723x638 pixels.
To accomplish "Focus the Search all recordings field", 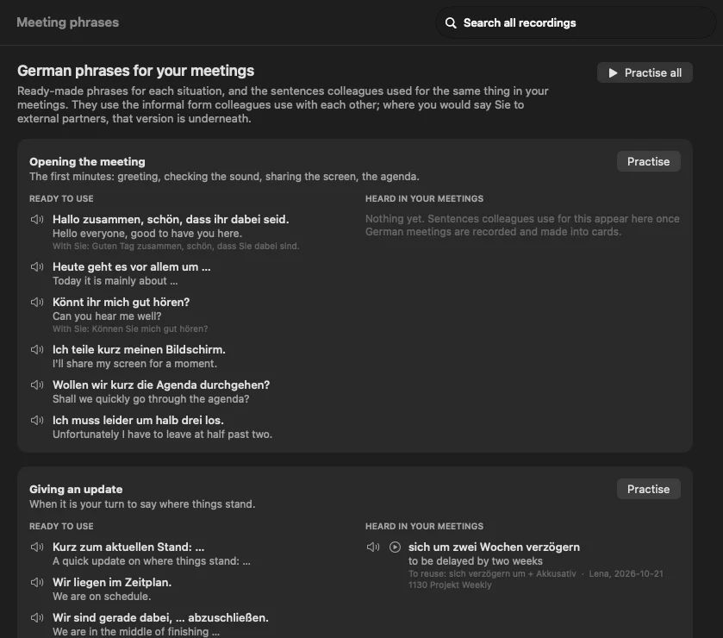I will 576,22.
